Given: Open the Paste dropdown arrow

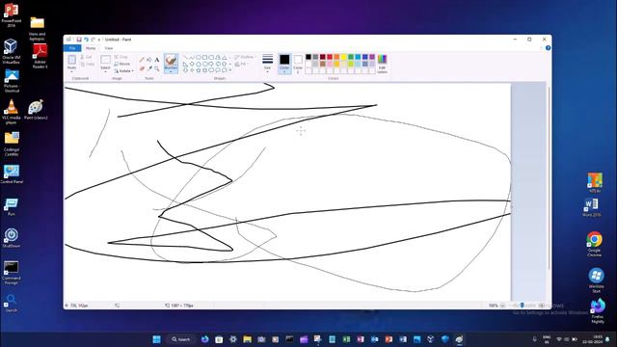Looking at the screenshot, I should point(71,71).
